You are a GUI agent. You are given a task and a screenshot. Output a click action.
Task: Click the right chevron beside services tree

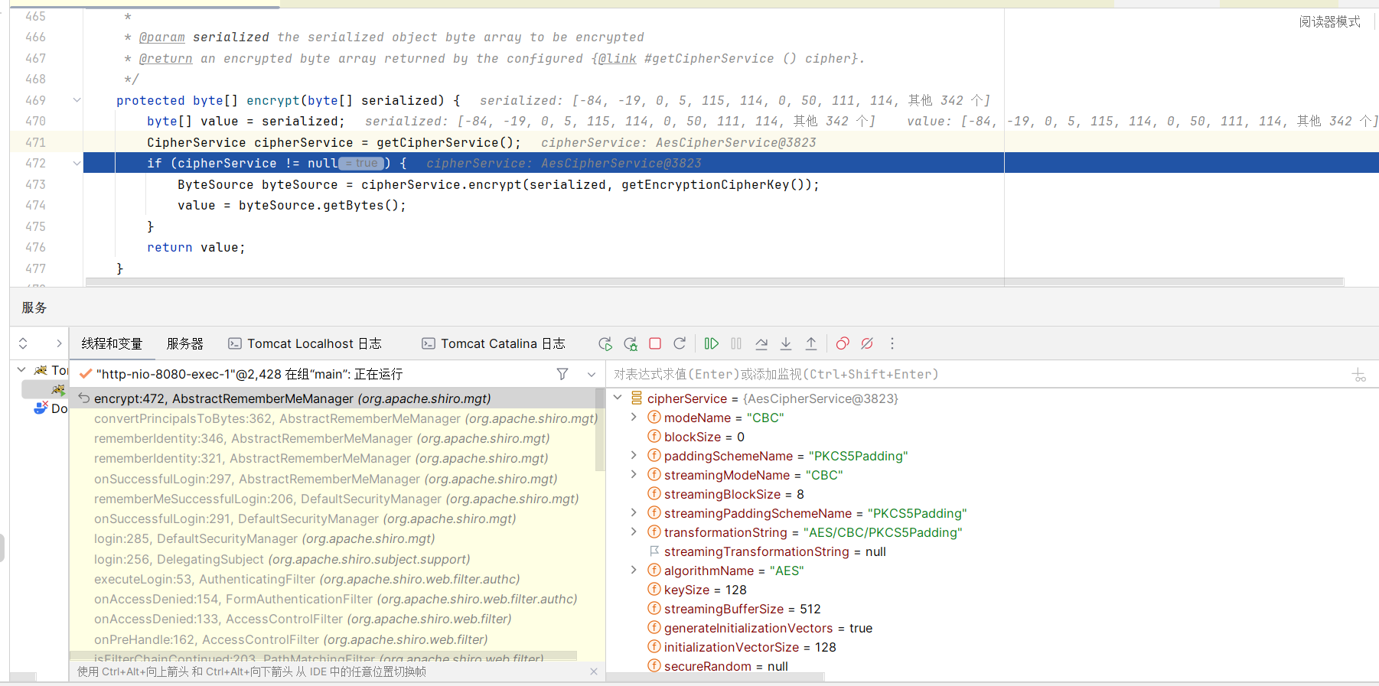[x=59, y=343]
